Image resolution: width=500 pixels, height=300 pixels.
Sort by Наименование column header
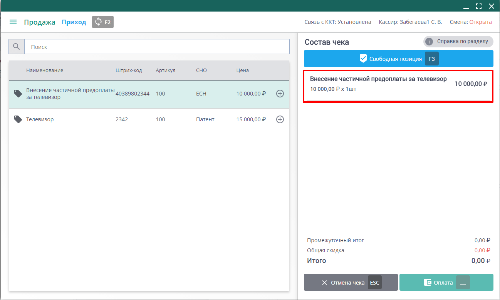point(45,70)
